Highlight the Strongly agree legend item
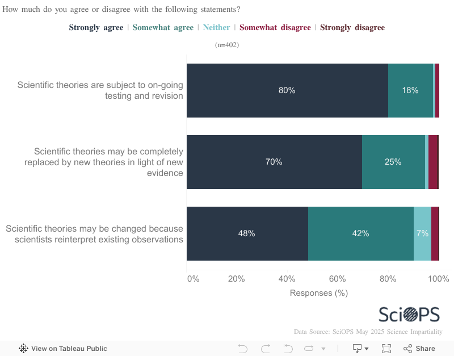Screen dimensions: 454x356 pyautogui.click(x=96, y=28)
